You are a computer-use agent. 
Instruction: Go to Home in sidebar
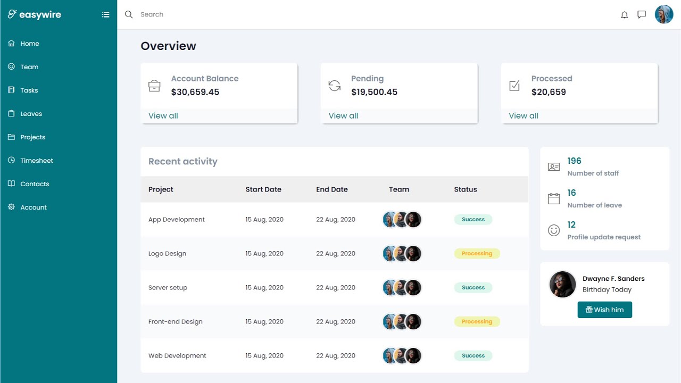[30, 44]
